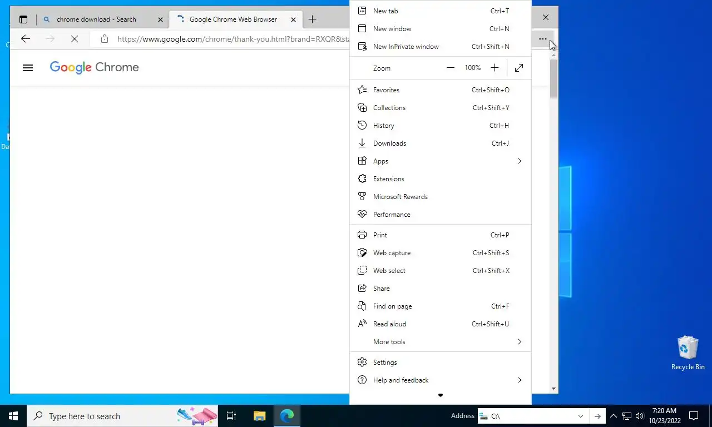The image size is (712, 427).
Task: Click the star Favorites icon
Action: tap(362, 90)
